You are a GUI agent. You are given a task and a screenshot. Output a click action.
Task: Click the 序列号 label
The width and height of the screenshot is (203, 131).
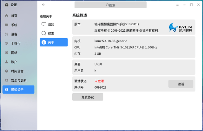[79, 87]
